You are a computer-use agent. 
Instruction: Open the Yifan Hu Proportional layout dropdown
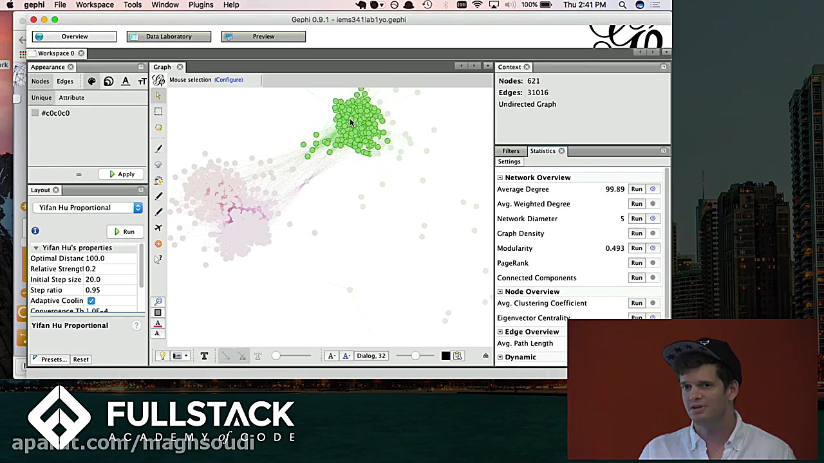pos(88,208)
